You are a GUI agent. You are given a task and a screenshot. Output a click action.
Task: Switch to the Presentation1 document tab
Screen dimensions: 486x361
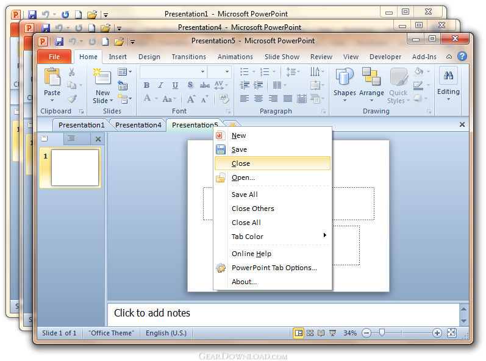[82, 125]
